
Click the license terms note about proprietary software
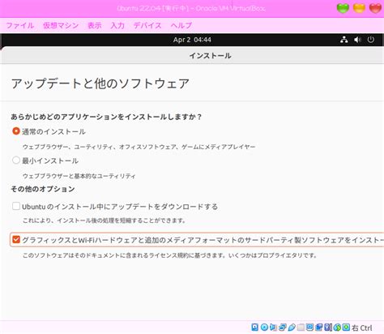[170, 255]
